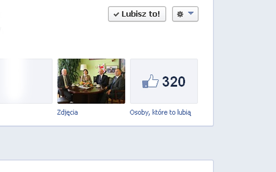Open the partially visible left tile
276x172 pixels.
(x=26, y=81)
